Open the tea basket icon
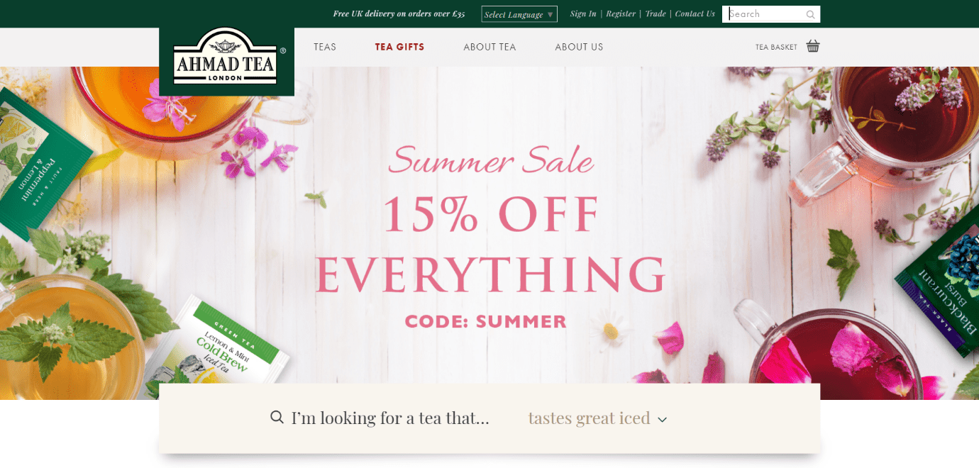Viewport: 979px width, 468px height. click(x=813, y=46)
